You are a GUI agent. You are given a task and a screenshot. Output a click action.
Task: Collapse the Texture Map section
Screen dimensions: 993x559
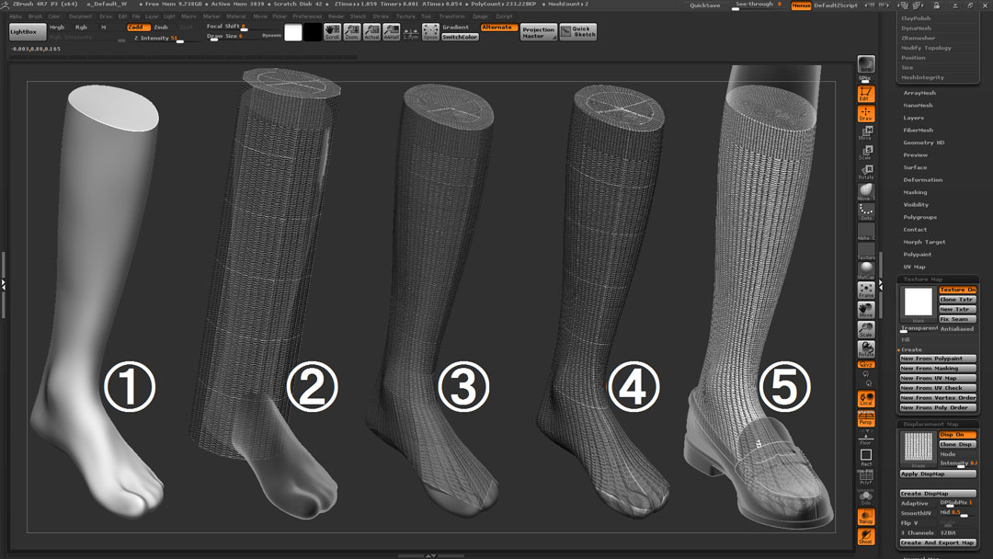(x=923, y=279)
